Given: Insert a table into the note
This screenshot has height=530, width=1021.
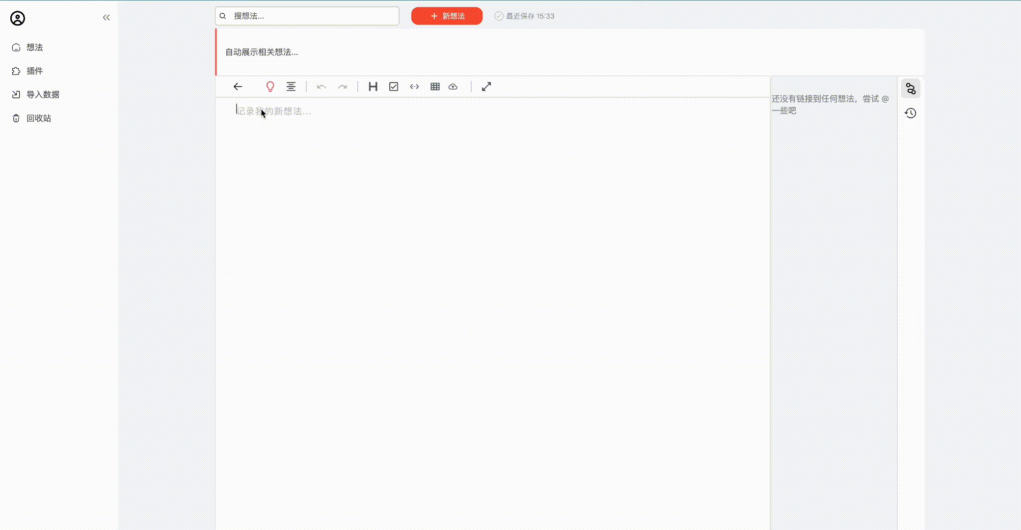Looking at the screenshot, I should click(x=435, y=87).
